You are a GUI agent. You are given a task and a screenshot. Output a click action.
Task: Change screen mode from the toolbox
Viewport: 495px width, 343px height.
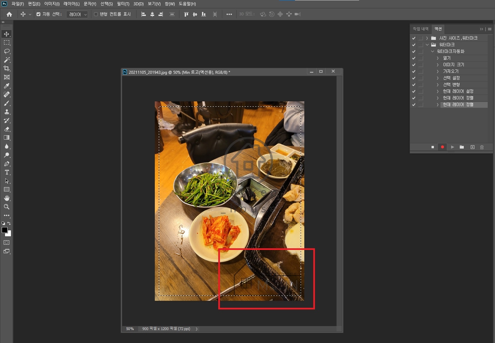pos(7,251)
